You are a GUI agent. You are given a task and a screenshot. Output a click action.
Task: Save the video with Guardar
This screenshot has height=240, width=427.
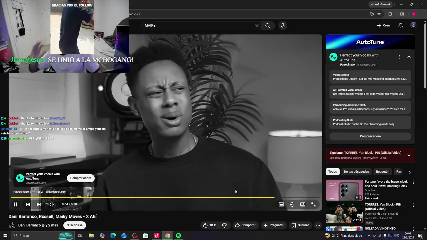pos(300,225)
